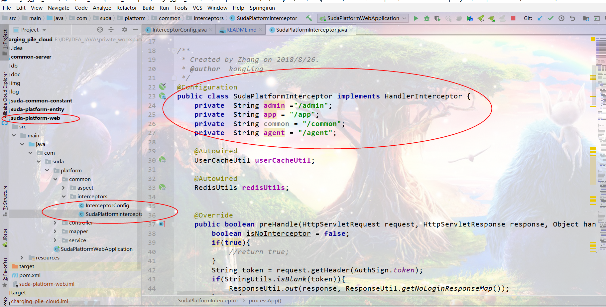This screenshot has height=307, width=606.
Task: Open the File menu
Action: 7,8
